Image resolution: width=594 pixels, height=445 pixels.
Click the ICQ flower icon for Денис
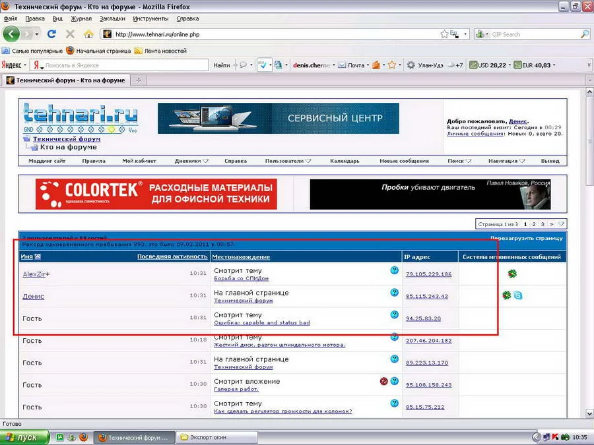pos(506,295)
